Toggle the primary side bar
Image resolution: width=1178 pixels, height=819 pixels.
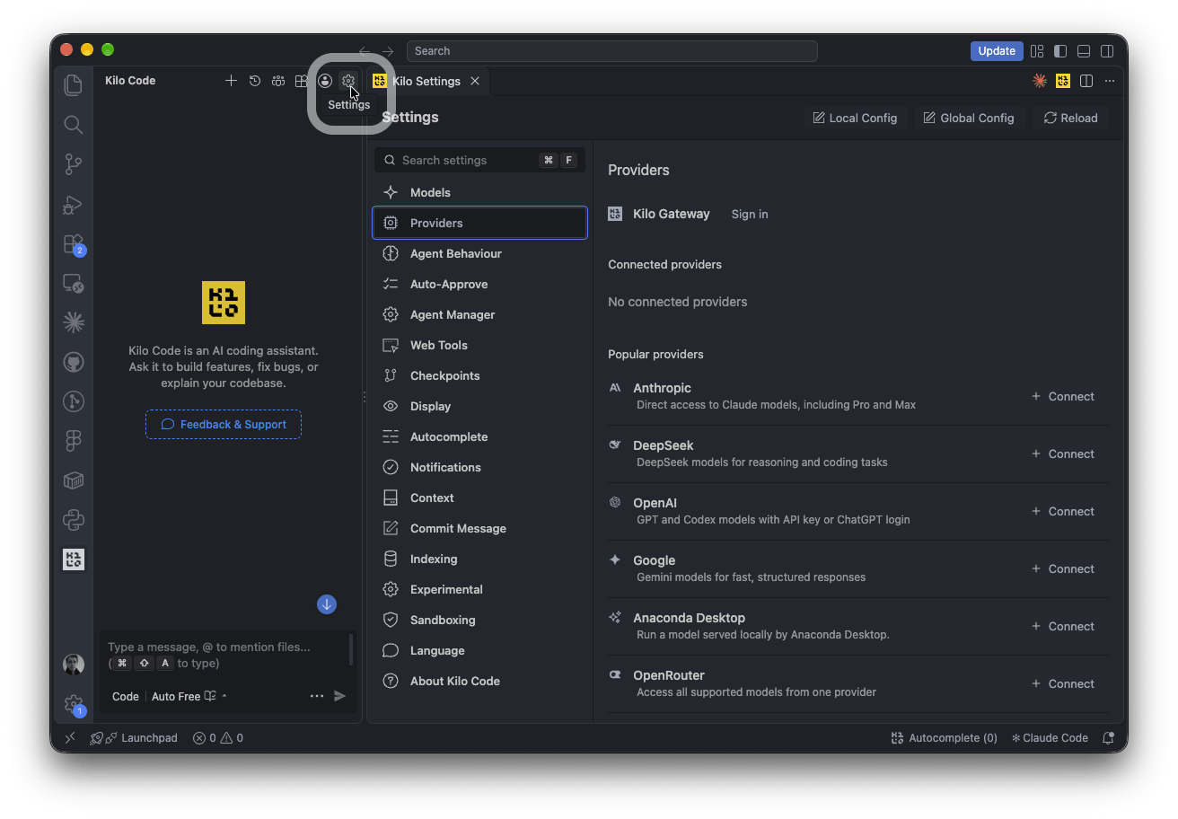point(1060,51)
